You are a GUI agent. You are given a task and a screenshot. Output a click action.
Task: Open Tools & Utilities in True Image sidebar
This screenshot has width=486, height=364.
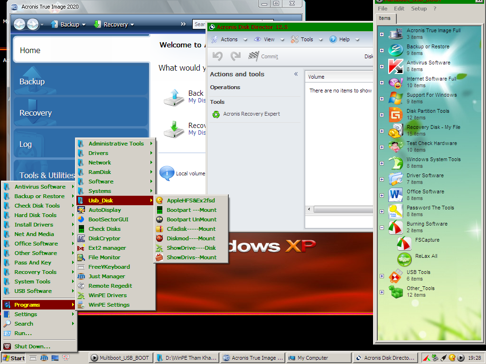point(45,170)
